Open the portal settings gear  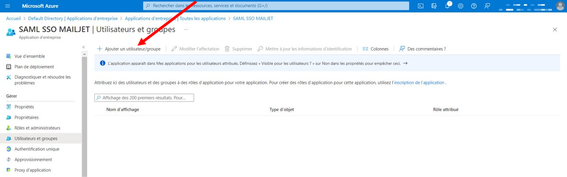[461, 6]
